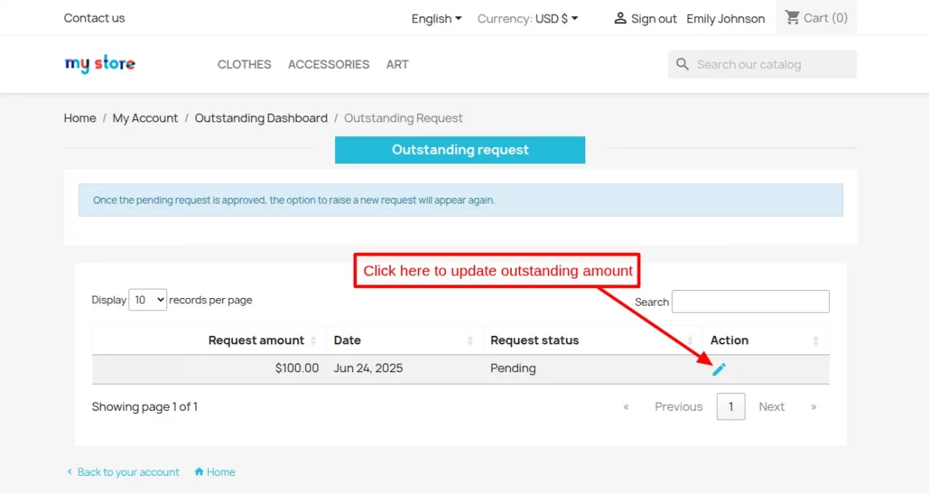The image size is (929, 493).
Task: Open the cart by clicking the cart icon
Action: pos(791,17)
